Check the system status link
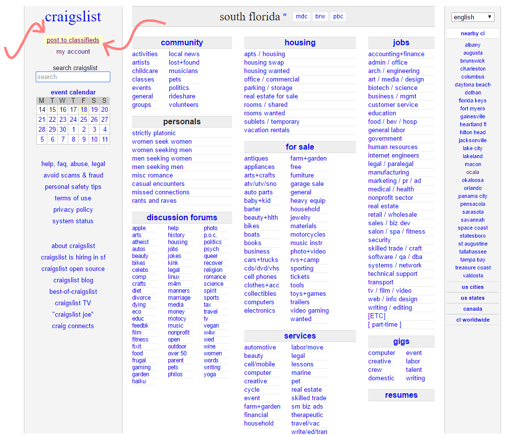Image resolution: width=525 pixels, height=435 pixels. pos(73,221)
